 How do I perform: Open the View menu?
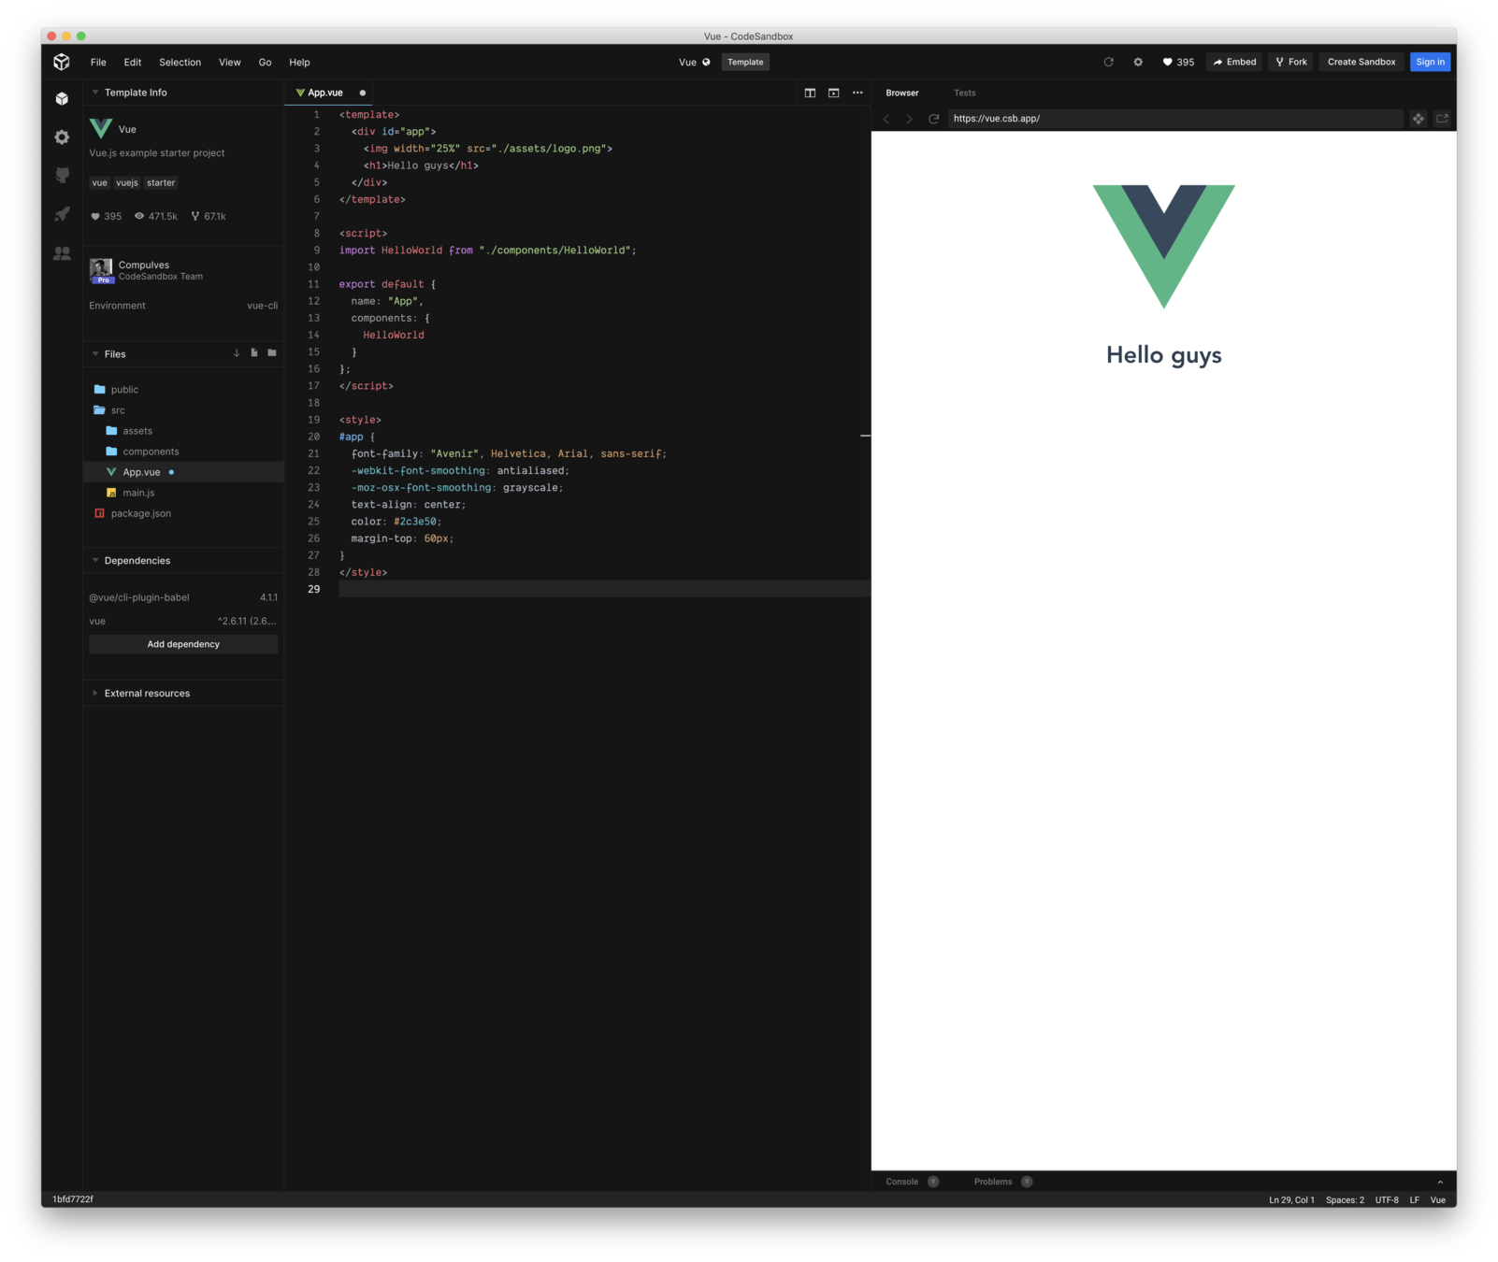tap(229, 62)
